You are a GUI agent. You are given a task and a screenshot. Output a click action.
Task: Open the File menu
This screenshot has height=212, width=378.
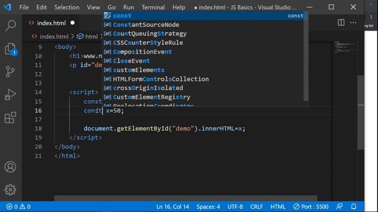pyautogui.click(x=24, y=7)
